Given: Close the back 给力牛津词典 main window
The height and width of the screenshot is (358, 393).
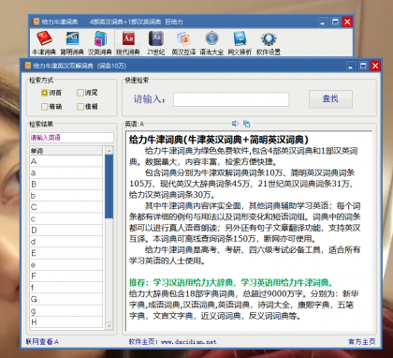Looking at the screenshot, I should coord(347,22).
